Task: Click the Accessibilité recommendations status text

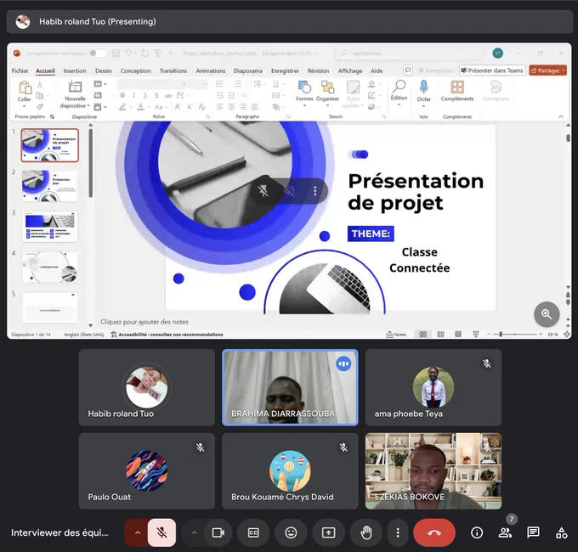Action: (167, 335)
